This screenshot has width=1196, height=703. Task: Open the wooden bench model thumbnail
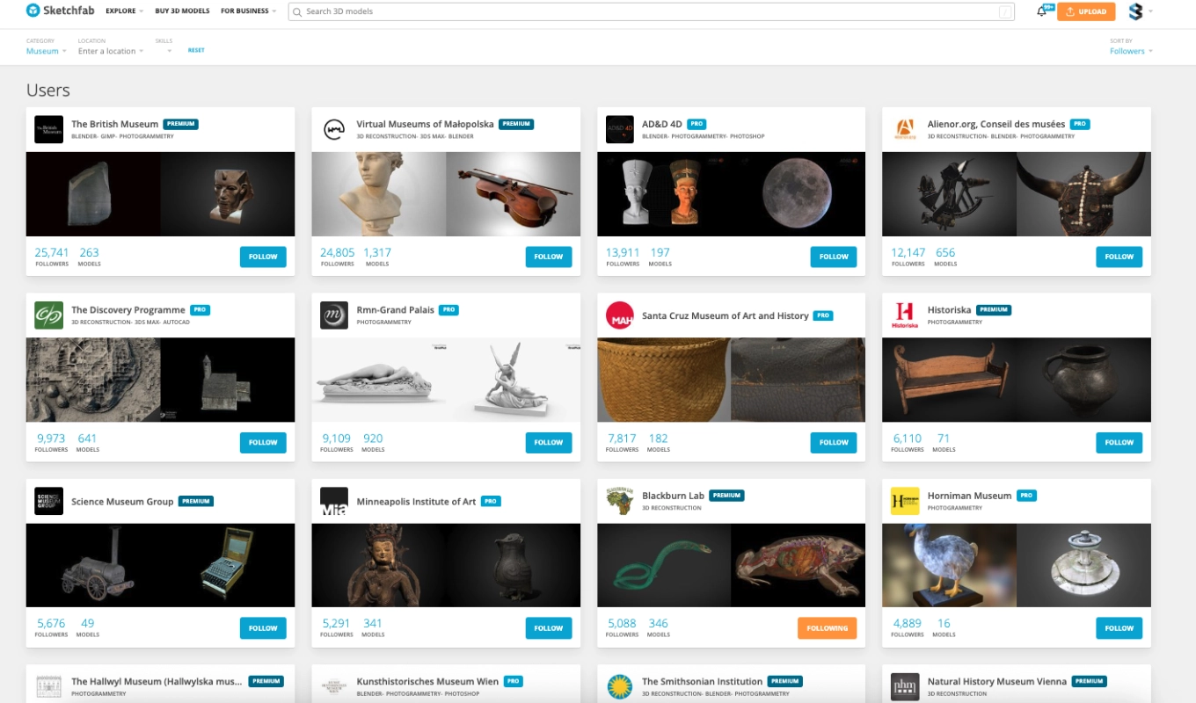950,380
